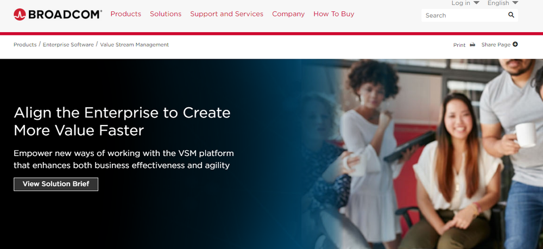
Task: Go to Enterprise Software breadcrumb link
Action: pos(68,45)
